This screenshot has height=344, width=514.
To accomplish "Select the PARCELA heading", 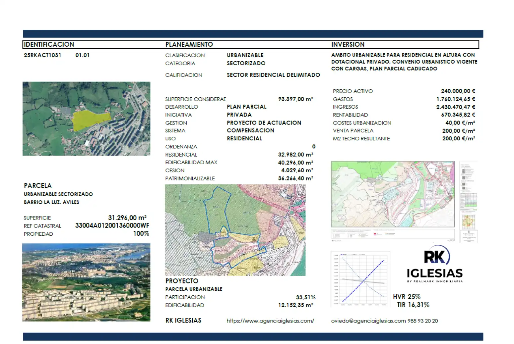I will point(38,186).
